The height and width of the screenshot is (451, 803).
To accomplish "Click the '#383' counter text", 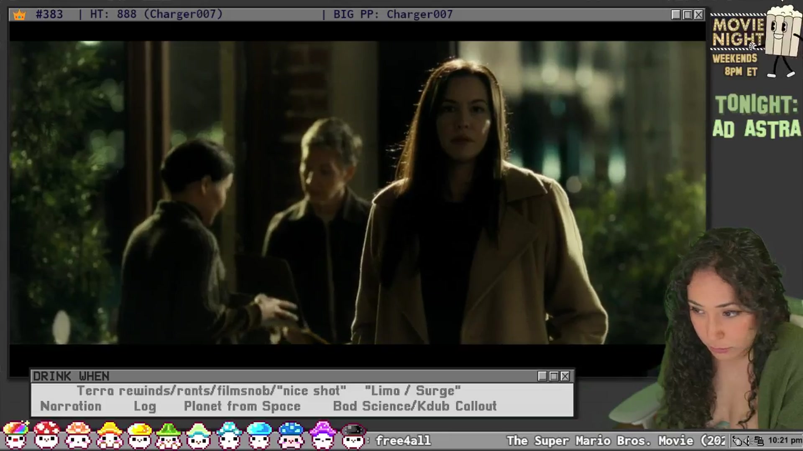I will point(49,14).
